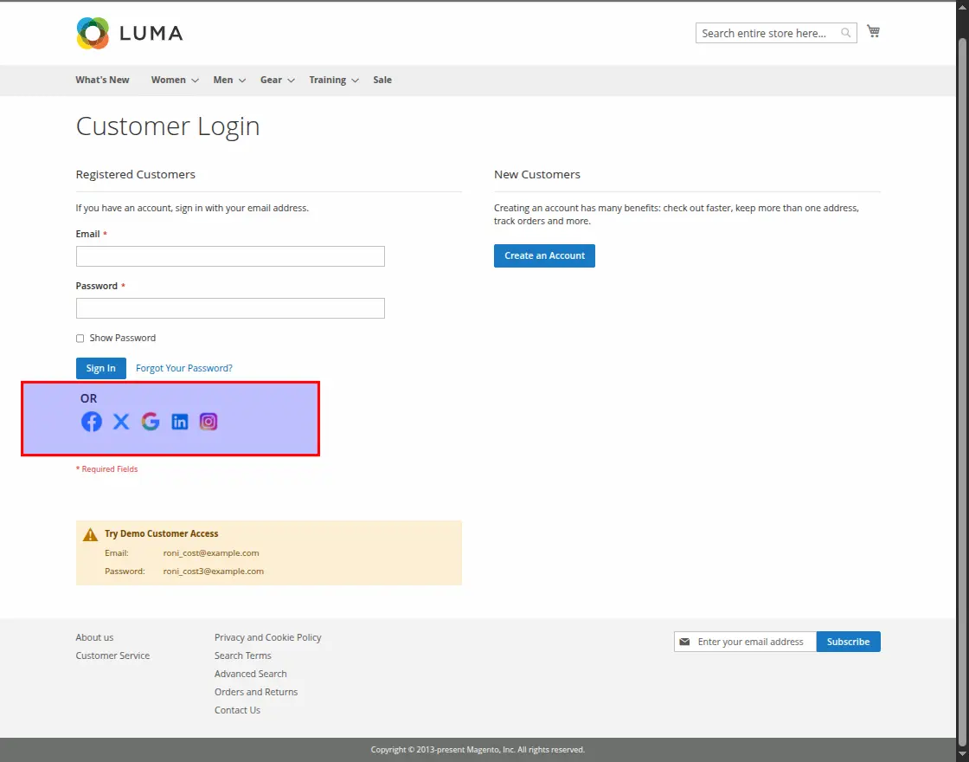The image size is (969, 762).
Task: Open the What's New menu item
Action: pyautogui.click(x=102, y=80)
